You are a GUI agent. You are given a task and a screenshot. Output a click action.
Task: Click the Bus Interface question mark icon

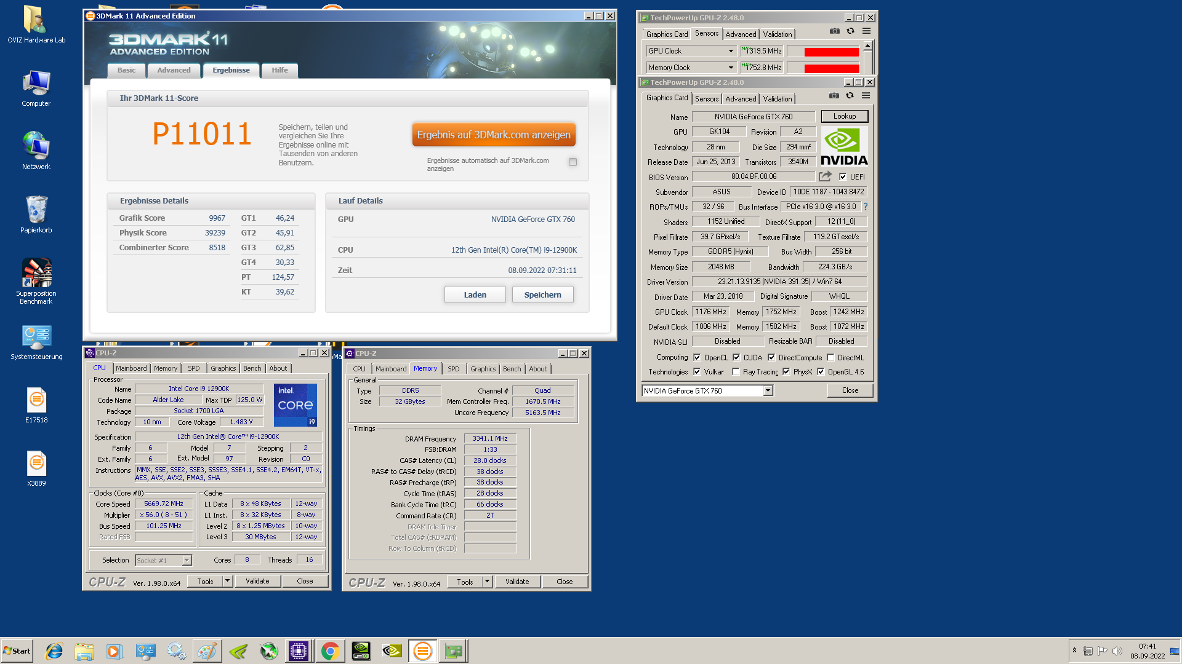click(865, 207)
